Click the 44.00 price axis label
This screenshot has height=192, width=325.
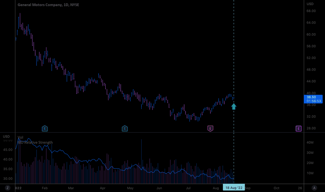tap(311, 81)
